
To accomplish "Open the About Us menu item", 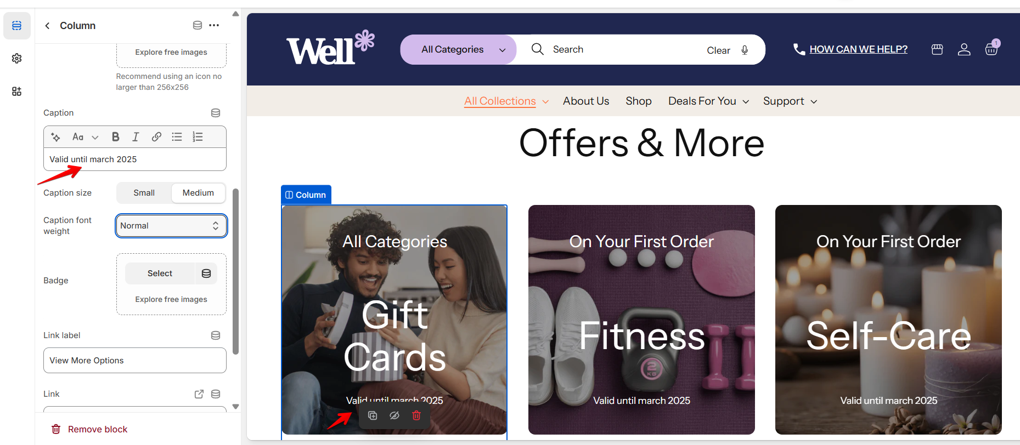I will [586, 101].
